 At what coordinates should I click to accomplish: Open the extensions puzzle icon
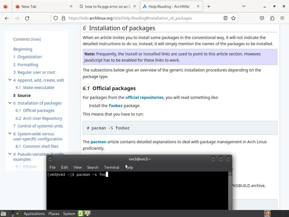(272, 18)
